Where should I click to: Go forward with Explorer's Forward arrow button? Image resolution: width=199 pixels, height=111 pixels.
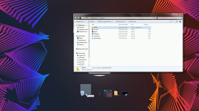pos(78,18)
